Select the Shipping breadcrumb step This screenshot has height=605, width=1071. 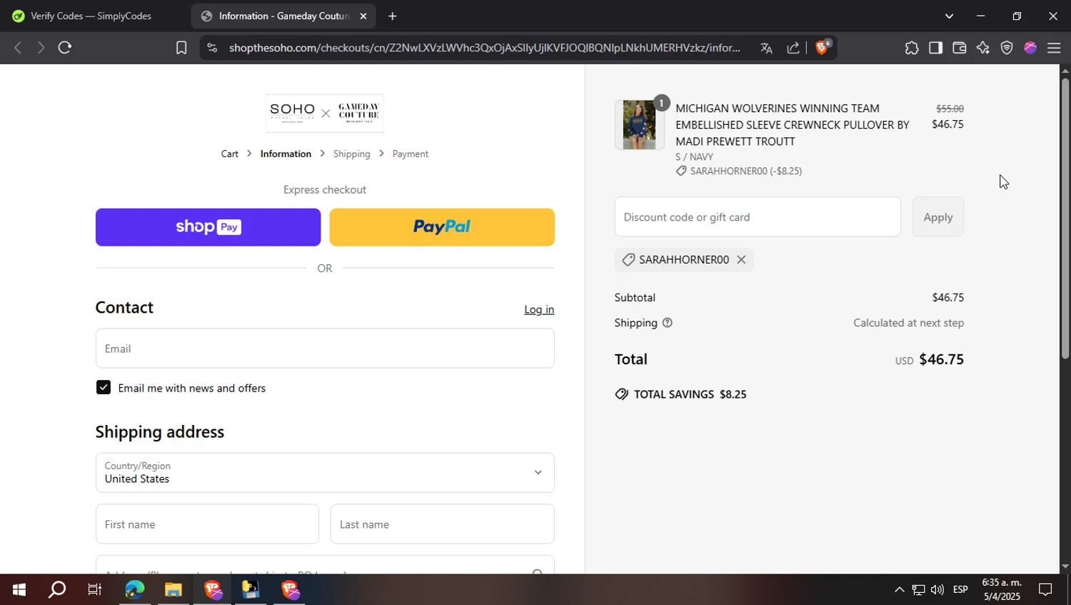pos(351,154)
